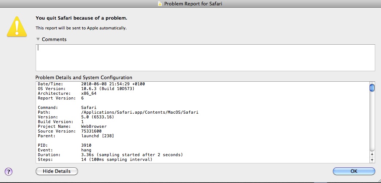Collapse the Comments disclosure triangle
This screenshot has height=183, width=381.
click(x=38, y=39)
